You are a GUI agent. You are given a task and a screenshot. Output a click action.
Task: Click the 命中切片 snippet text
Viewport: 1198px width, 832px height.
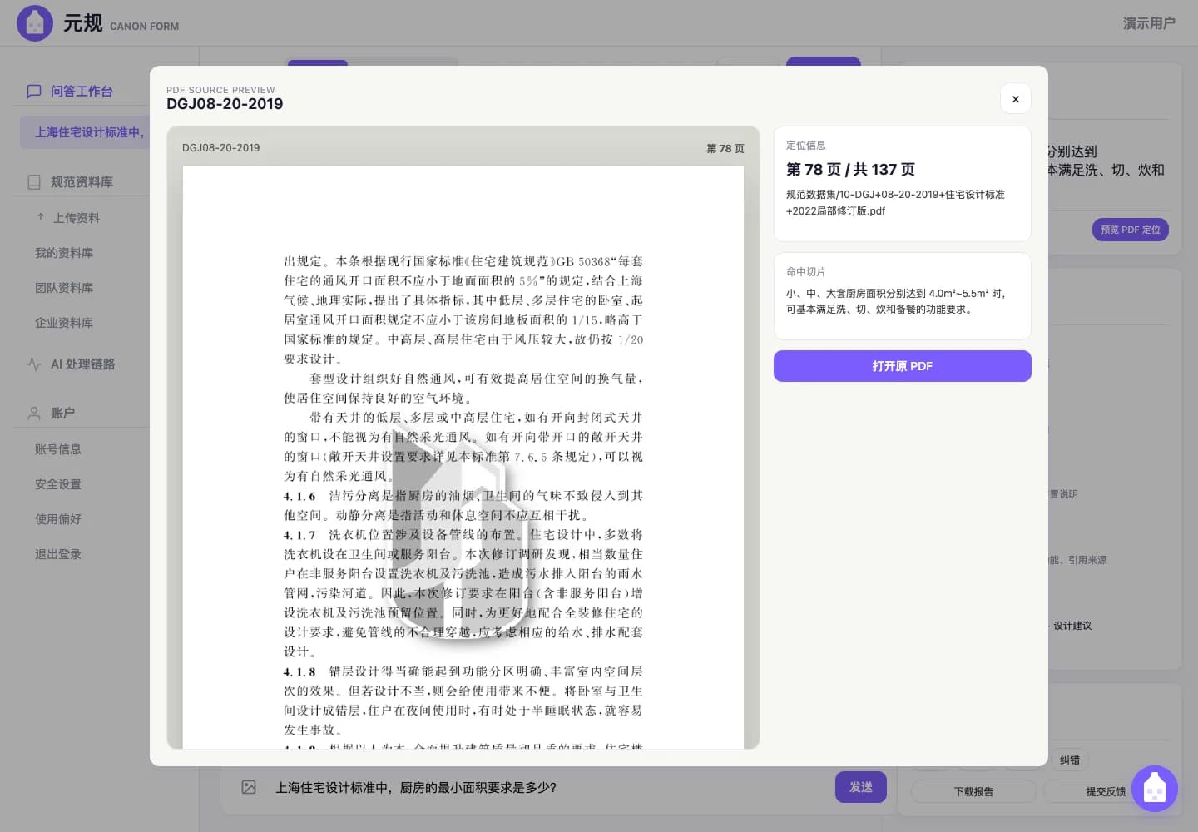896,301
